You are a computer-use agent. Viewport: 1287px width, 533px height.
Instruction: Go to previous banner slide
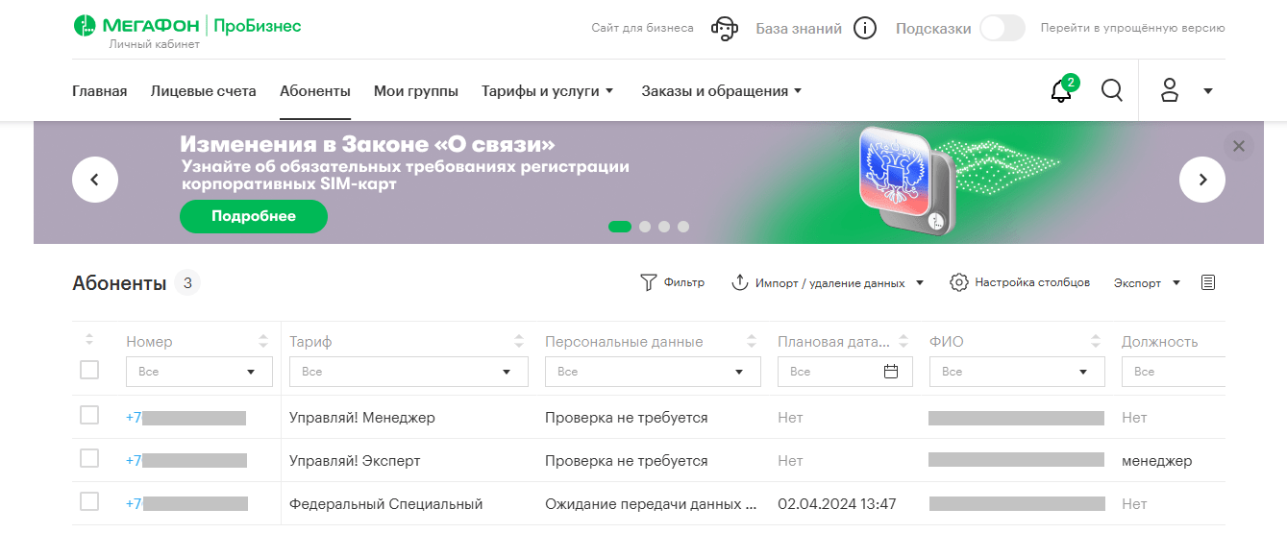(x=95, y=180)
